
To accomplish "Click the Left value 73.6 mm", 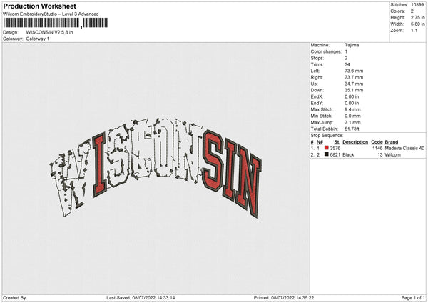I will click(x=354, y=71).
